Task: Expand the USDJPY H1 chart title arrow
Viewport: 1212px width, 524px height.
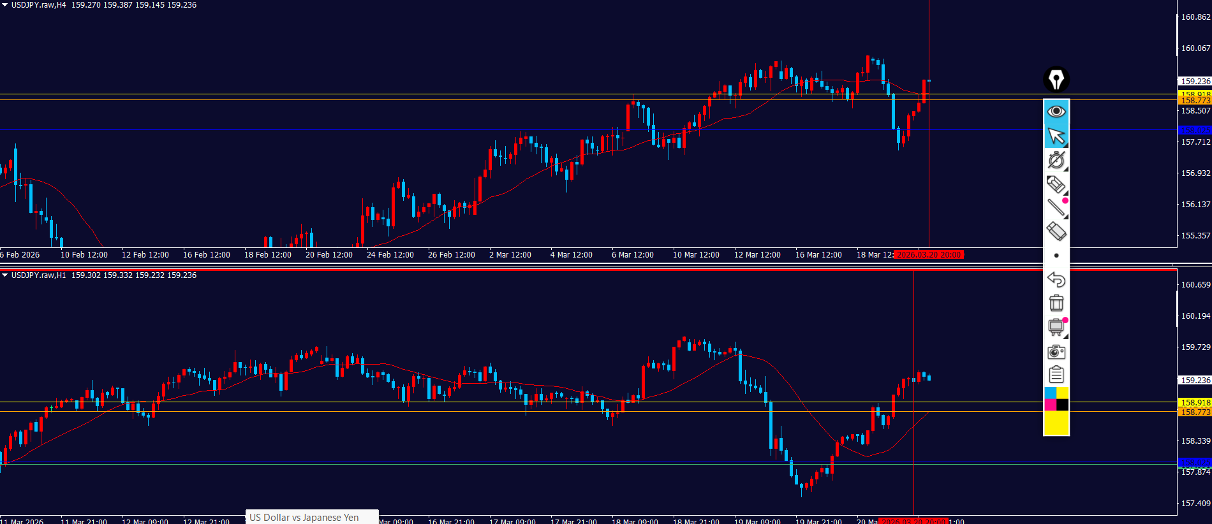Action: click(x=5, y=275)
